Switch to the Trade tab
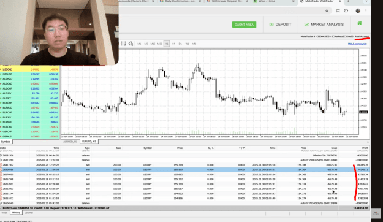The image size is (383, 222). (x=4, y=213)
